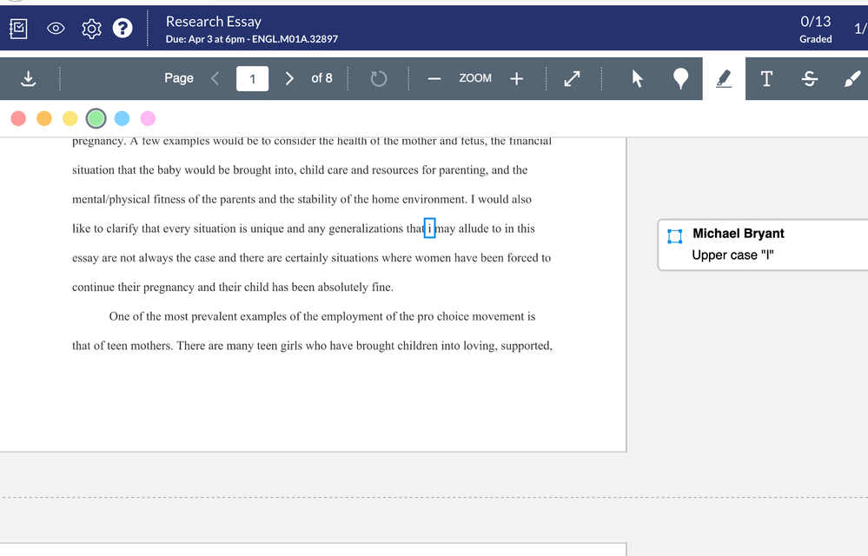This screenshot has height=556, width=868.
Task: Select the strikethrough annotation tool
Action: 809,79
